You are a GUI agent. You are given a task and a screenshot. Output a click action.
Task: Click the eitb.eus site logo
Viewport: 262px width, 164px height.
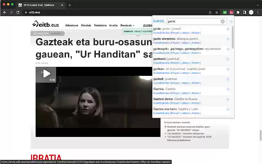point(45,24)
